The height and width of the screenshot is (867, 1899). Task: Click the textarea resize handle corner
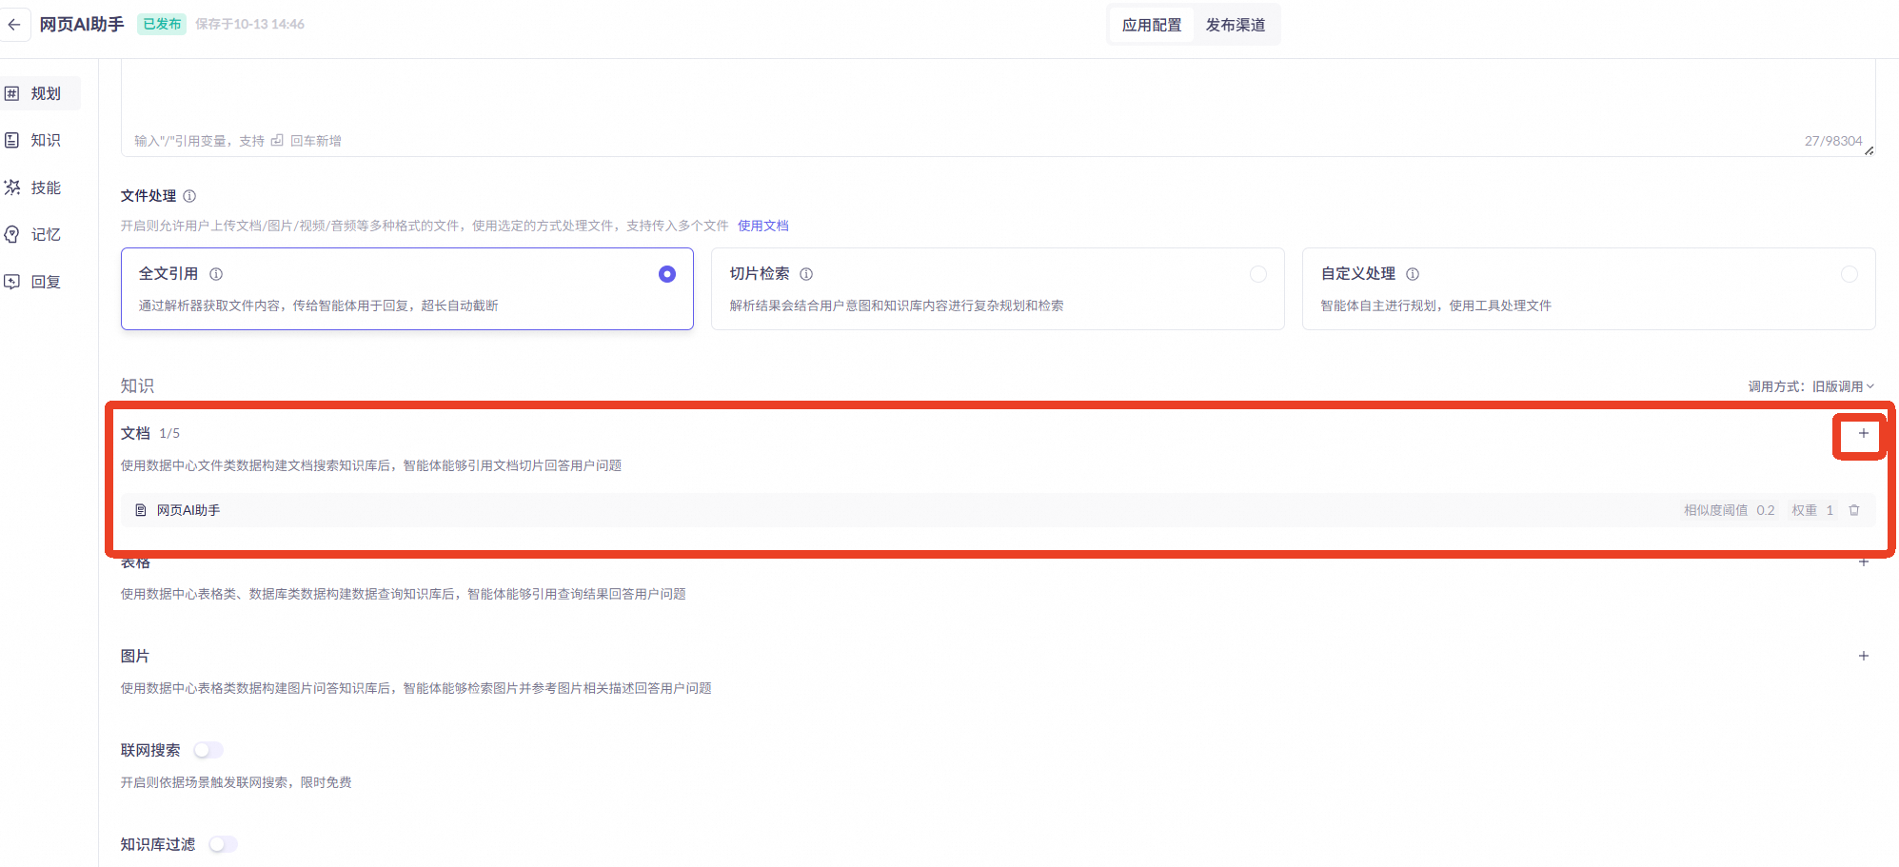click(1869, 150)
